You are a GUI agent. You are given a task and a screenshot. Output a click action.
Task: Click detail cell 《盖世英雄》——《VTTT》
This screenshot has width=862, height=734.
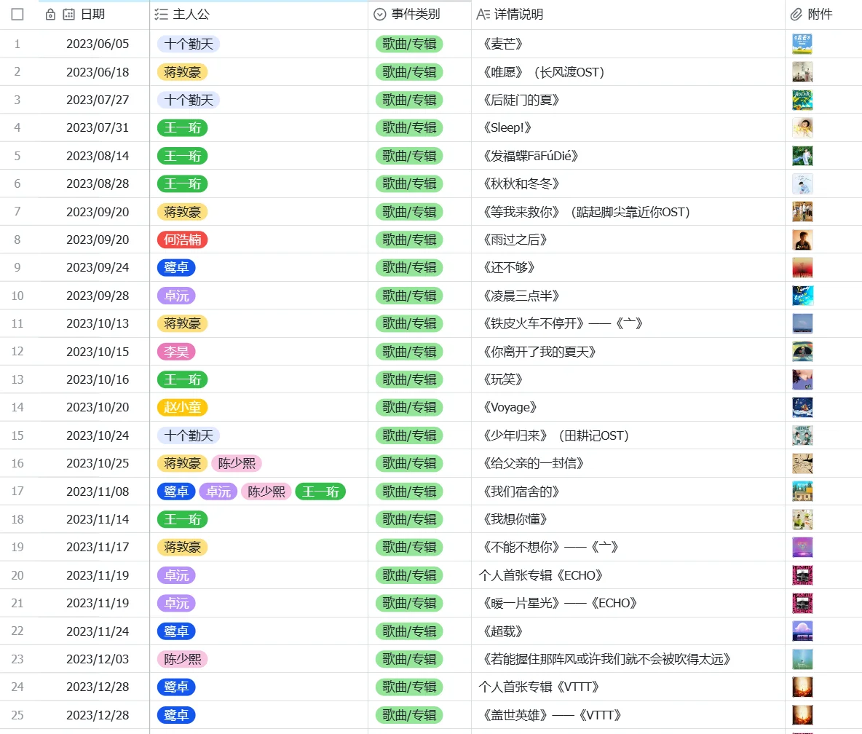click(x=628, y=715)
